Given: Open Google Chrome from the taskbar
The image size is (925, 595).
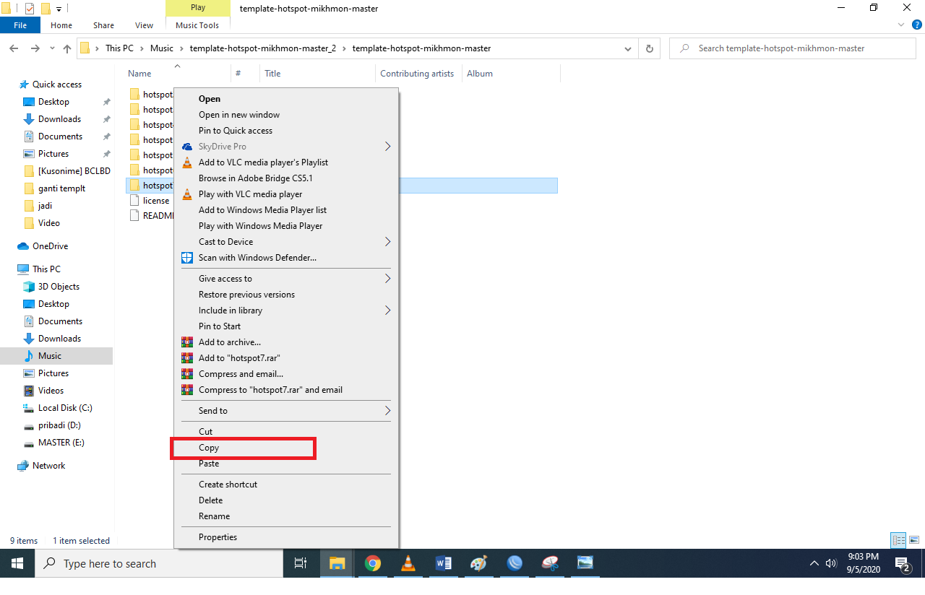Looking at the screenshot, I should click(373, 563).
